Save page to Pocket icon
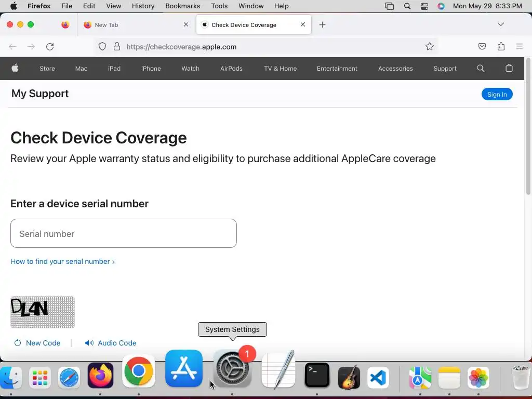The width and height of the screenshot is (532, 399). click(482, 46)
